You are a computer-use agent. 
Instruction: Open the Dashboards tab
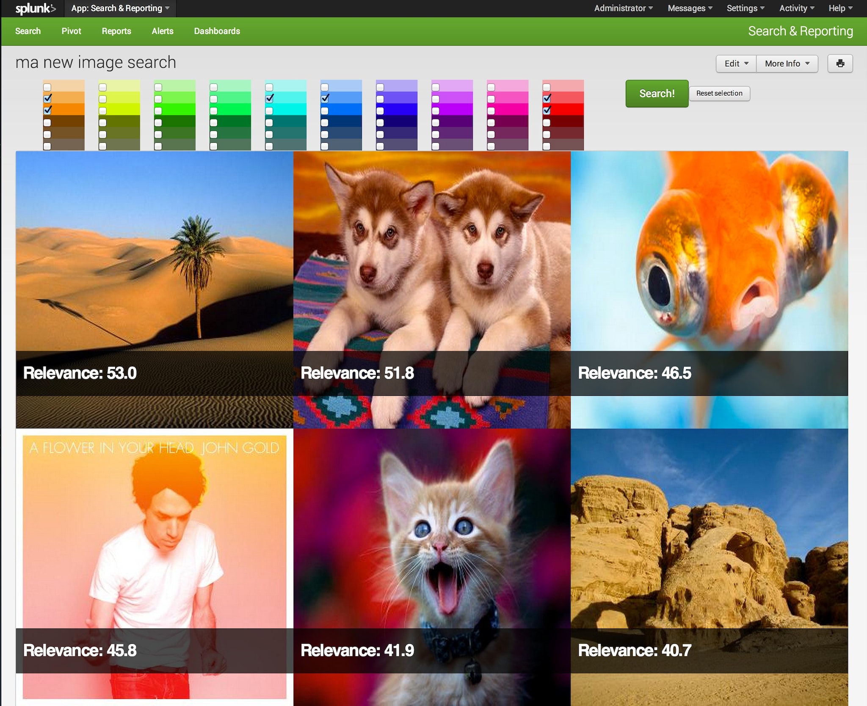click(217, 31)
